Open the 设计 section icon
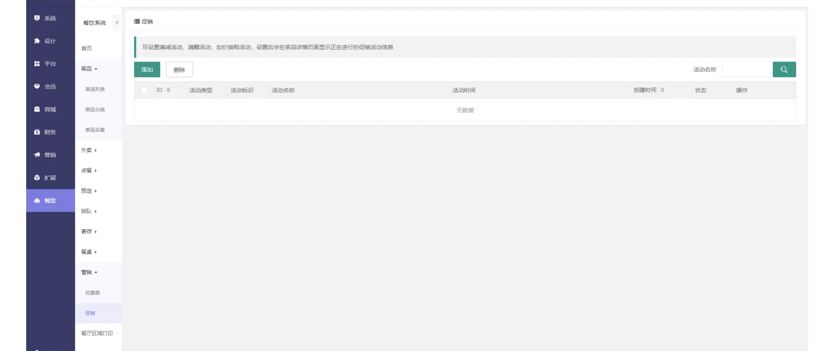 [37, 41]
